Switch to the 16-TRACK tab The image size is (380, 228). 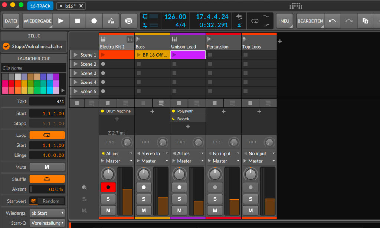40,6
